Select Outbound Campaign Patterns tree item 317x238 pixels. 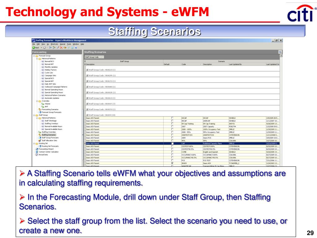[56, 87]
